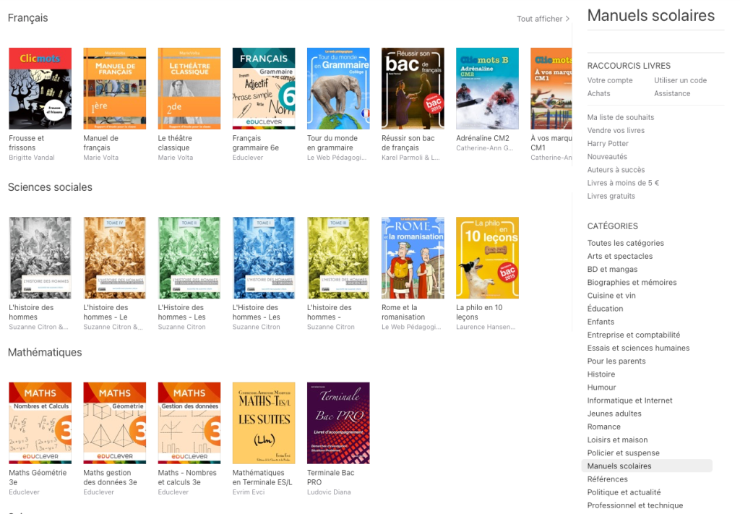Image resolution: width=740 pixels, height=514 pixels.
Task: Open Votre compte shortcut
Action: click(610, 80)
